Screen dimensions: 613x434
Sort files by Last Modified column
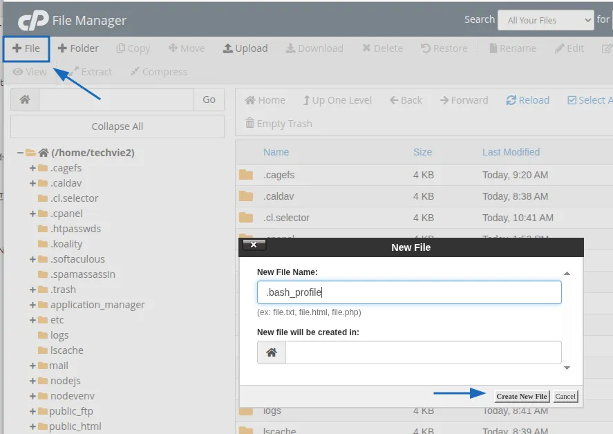(511, 152)
